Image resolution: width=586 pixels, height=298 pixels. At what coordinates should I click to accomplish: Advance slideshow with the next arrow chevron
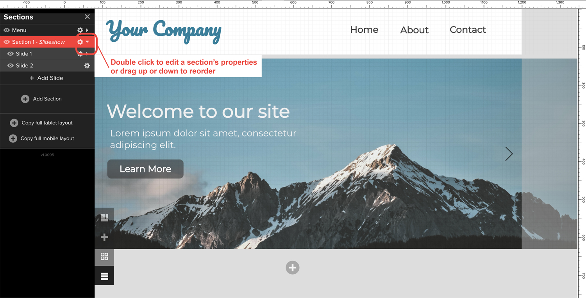[x=509, y=154]
